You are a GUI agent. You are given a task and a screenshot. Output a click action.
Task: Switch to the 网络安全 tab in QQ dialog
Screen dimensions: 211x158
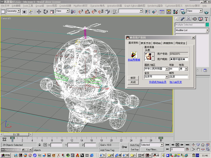tap(180, 43)
